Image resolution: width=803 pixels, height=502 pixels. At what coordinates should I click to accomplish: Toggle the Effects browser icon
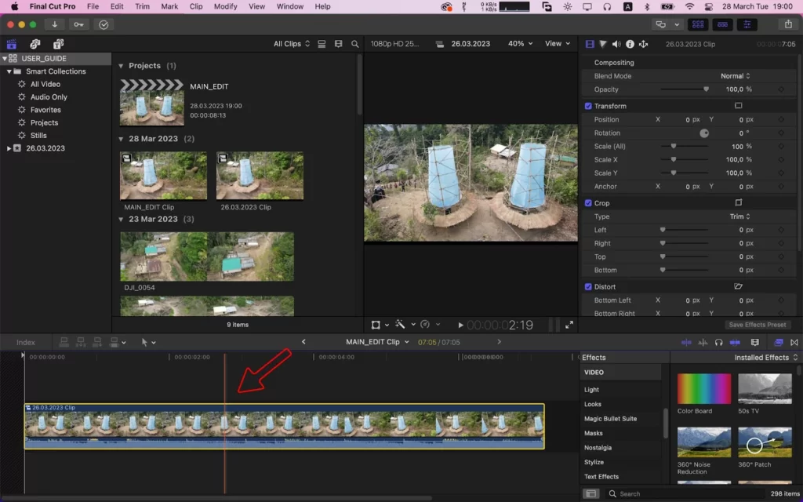[x=779, y=342]
